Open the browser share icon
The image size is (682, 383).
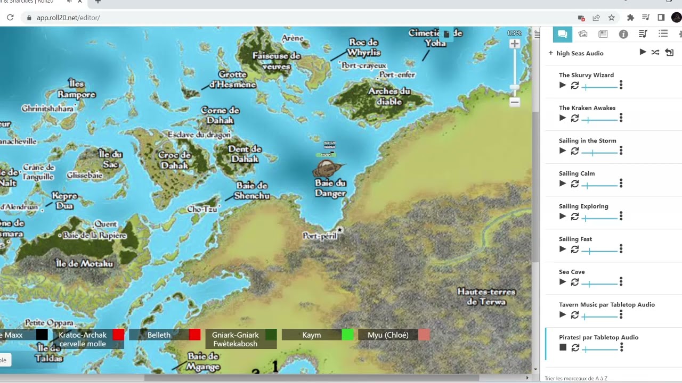point(596,18)
